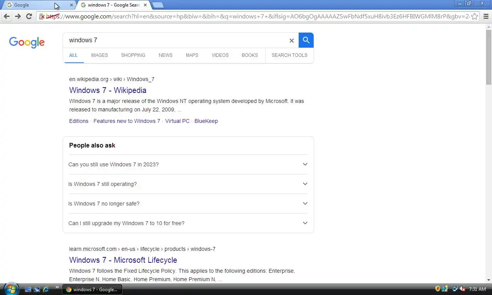This screenshot has height=295, width=492.
Task: Switch to SHOPPING results
Action: pyautogui.click(x=133, y=55)
